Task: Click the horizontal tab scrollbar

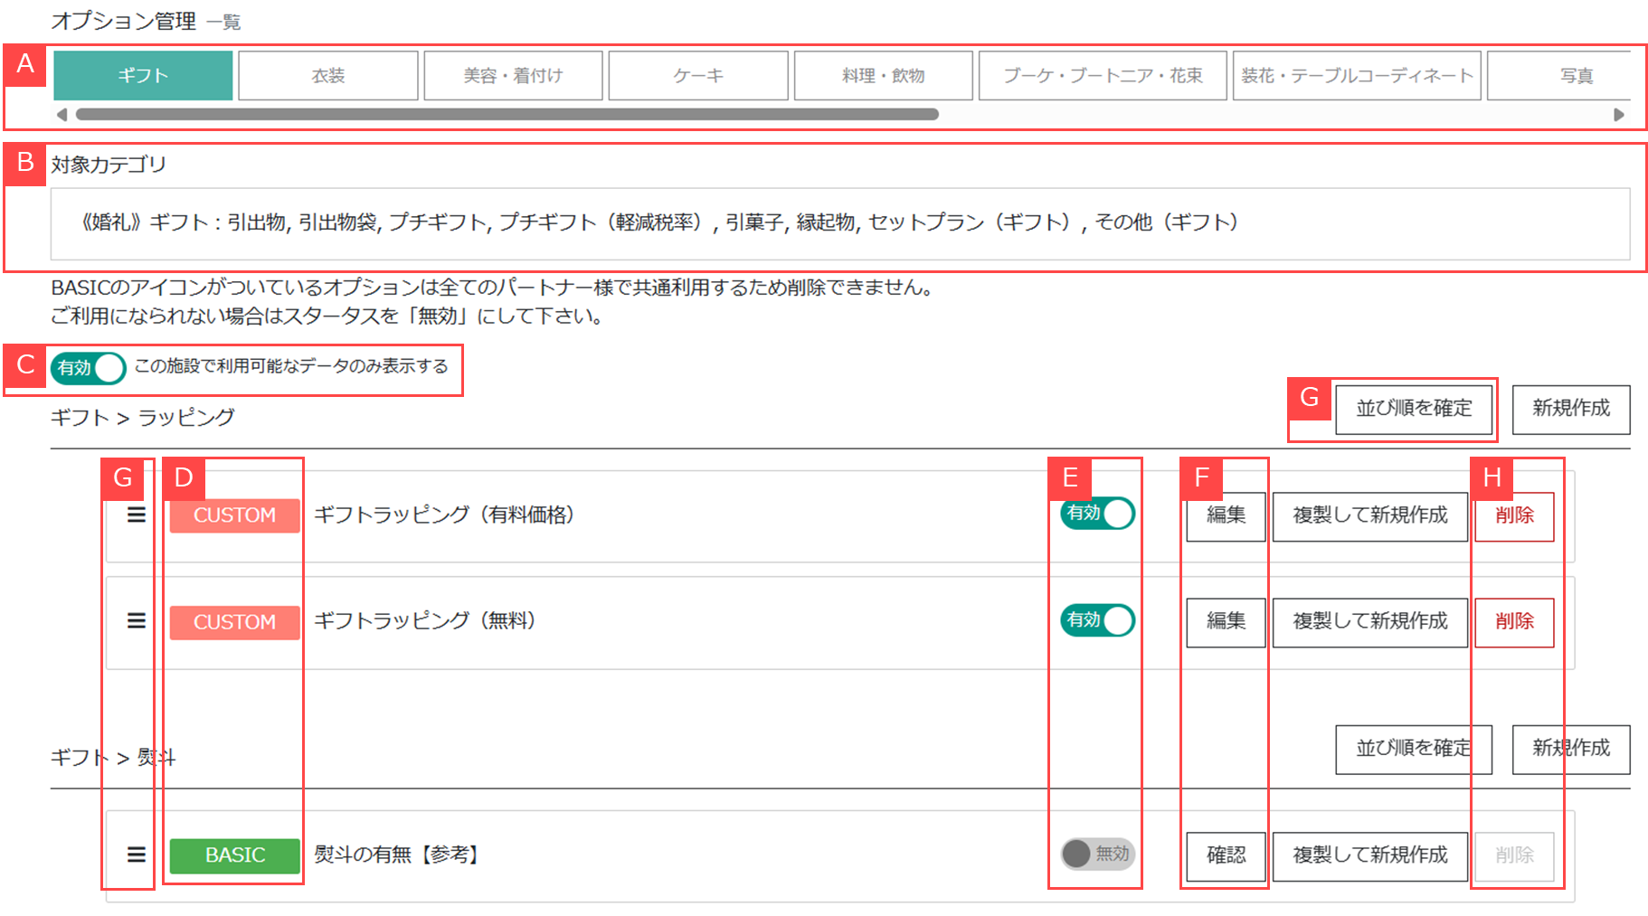Action: coord(507,115)
